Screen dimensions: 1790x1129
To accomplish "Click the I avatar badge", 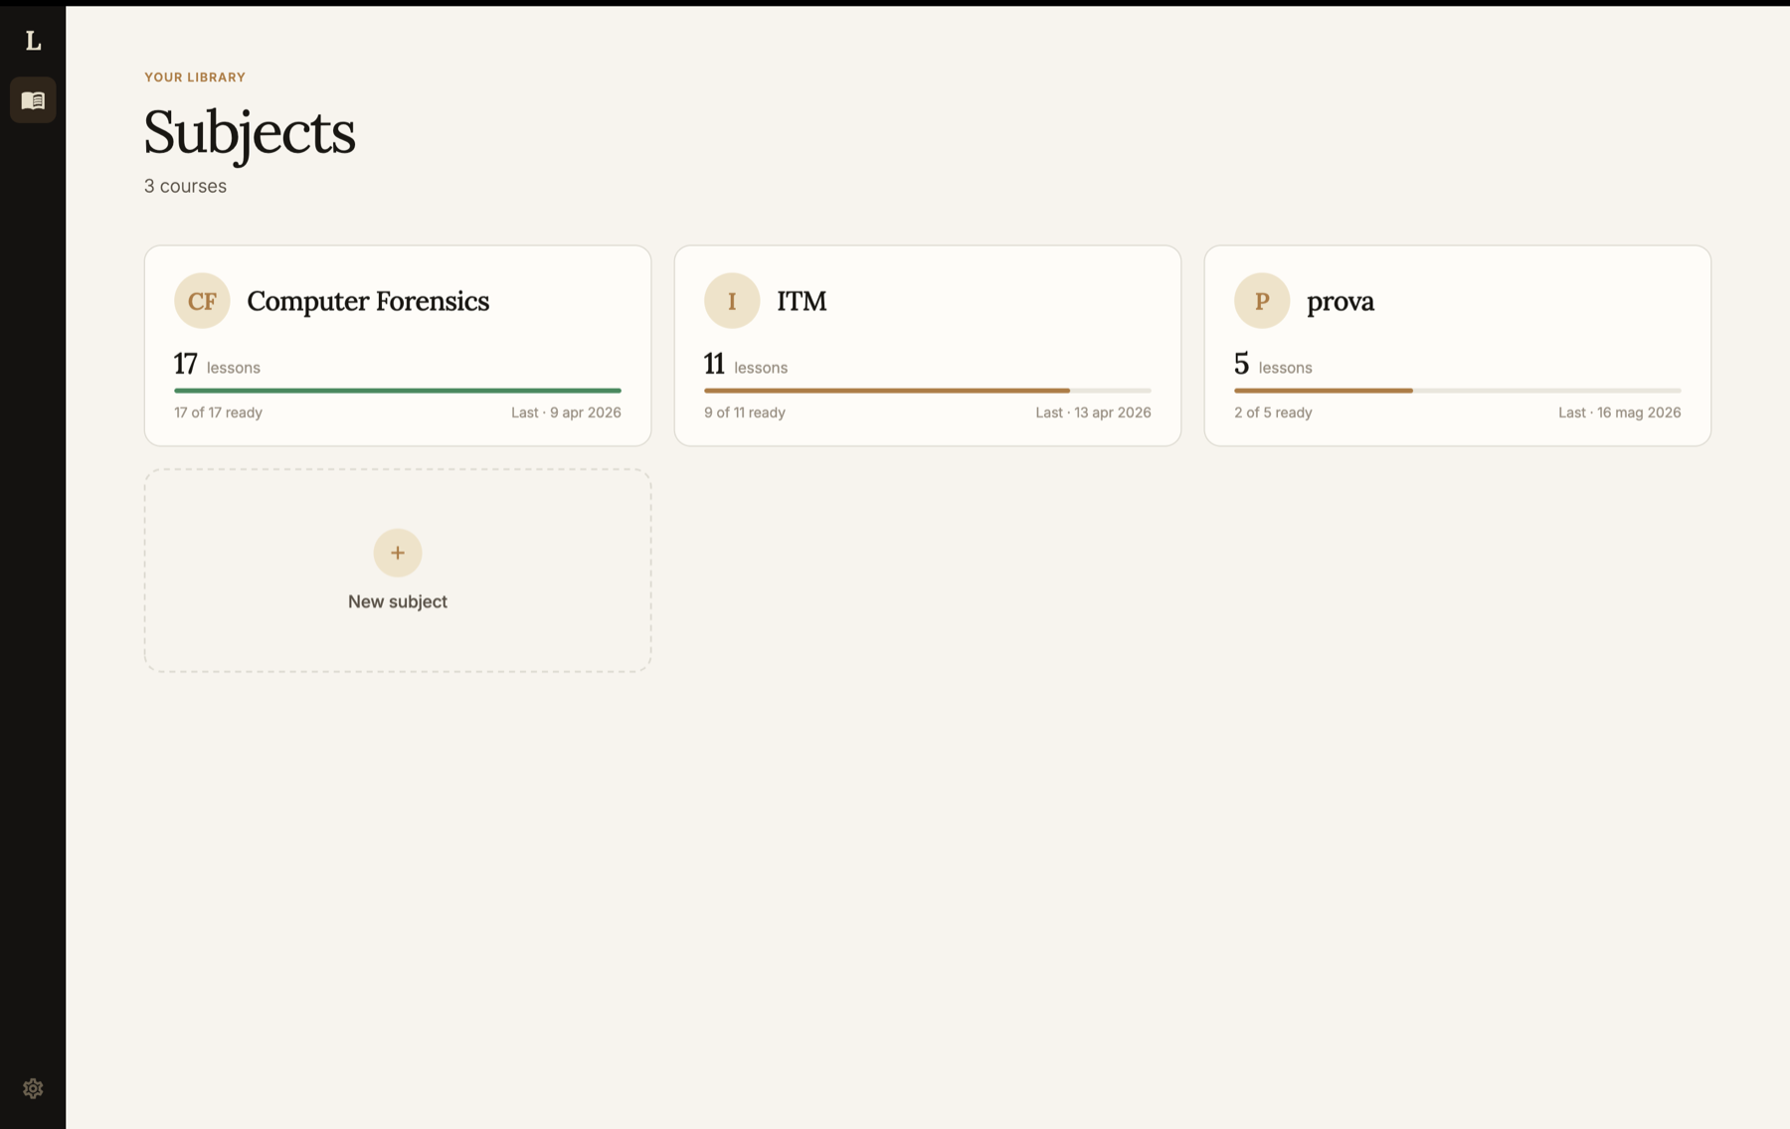I will pyautogui.click(x=732, y=300).
